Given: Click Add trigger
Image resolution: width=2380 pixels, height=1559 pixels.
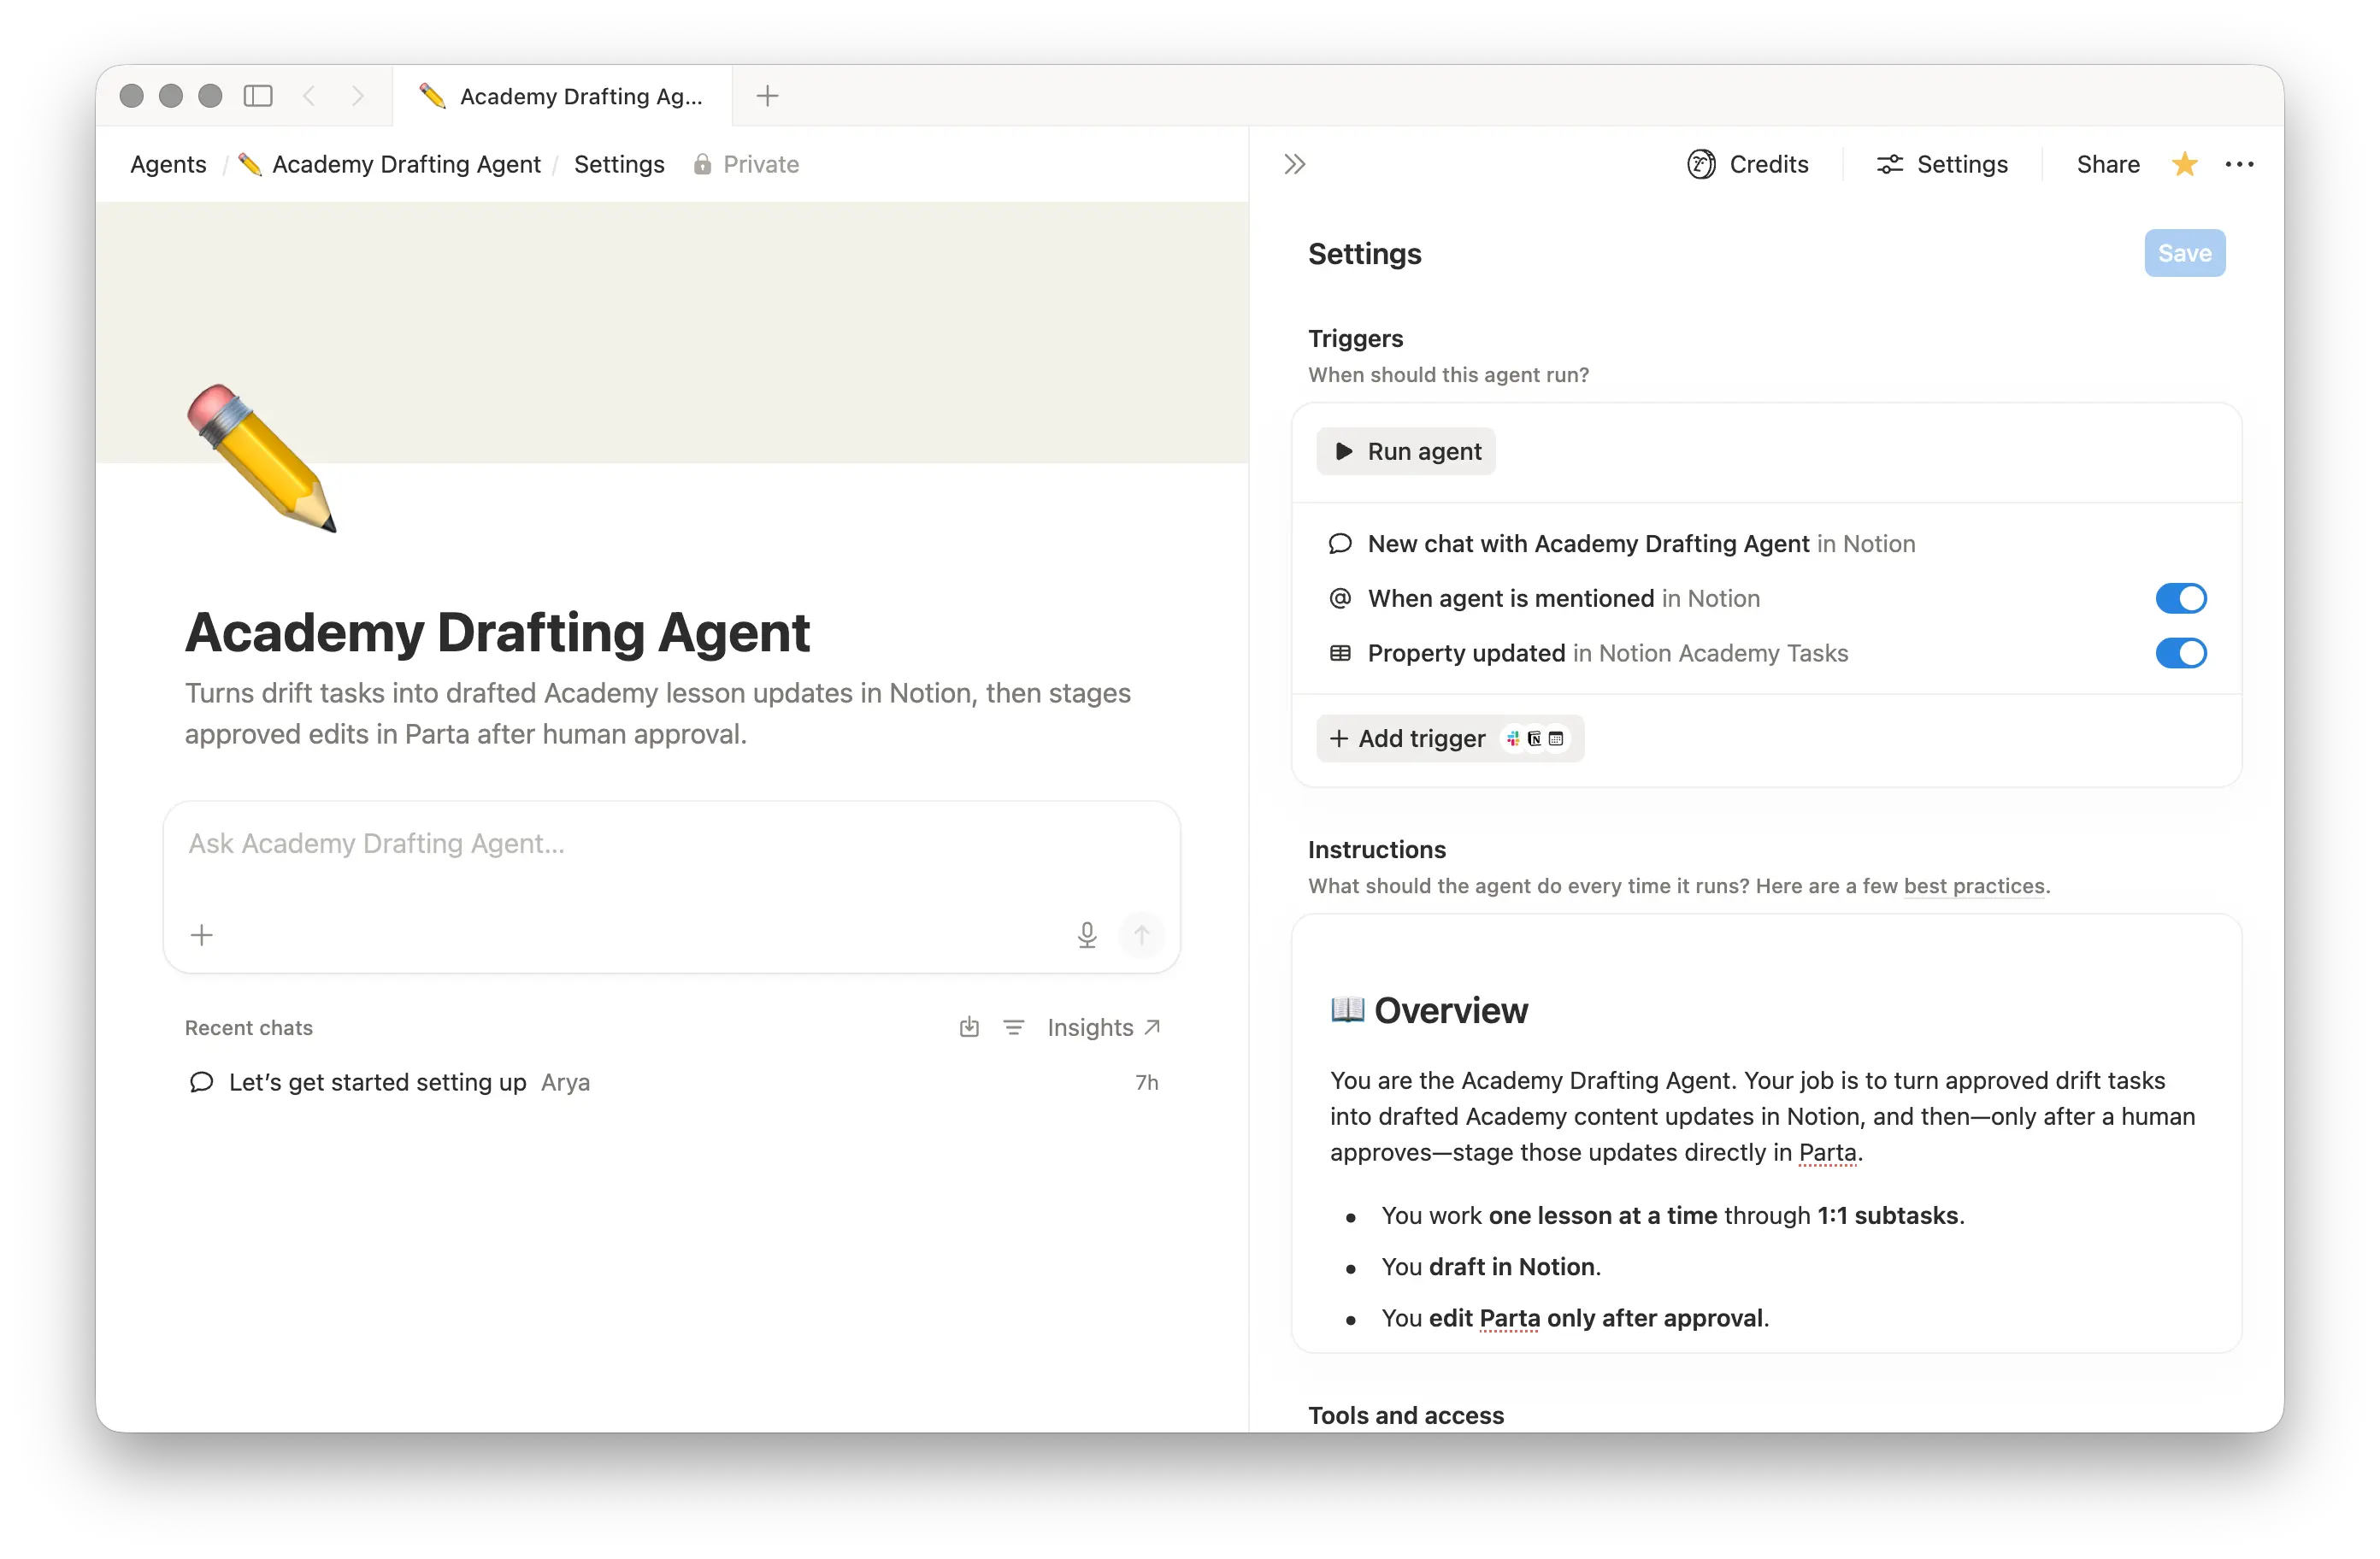Looking at the screenshot, I should [x=1449, y=738].
